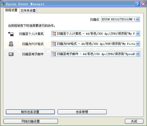Click the 制作任务设置 button
This screenshot has width=147, height=126.
click(x=30, y=112)
